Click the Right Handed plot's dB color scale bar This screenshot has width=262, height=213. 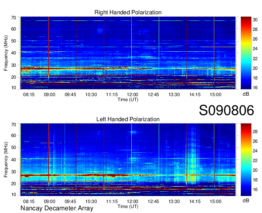[246, 53]
